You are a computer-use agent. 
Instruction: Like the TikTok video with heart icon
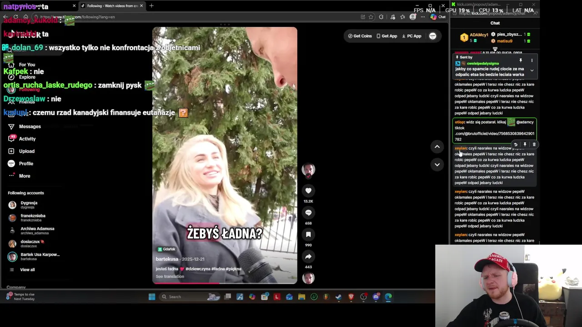308,191
